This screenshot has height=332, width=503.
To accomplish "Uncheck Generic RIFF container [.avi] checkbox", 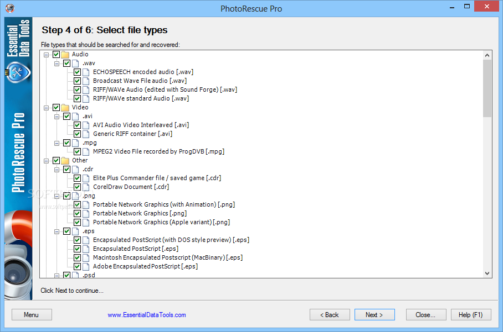I will 78,134.
